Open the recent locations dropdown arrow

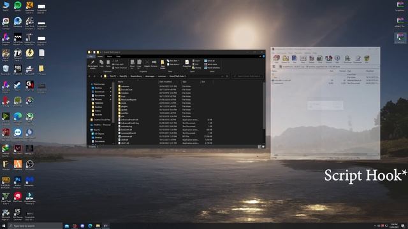tap(98, 76)
